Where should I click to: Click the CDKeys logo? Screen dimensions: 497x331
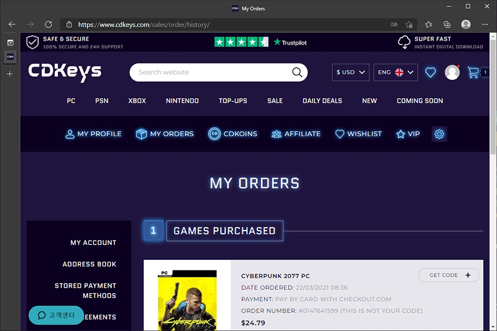point(65,73)
